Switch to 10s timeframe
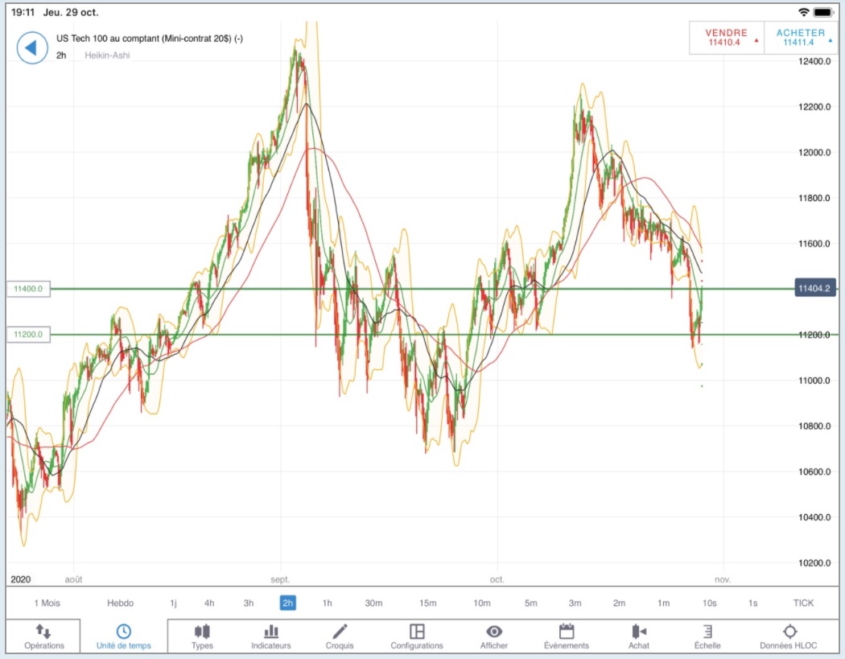 click(x=709, y=603)
